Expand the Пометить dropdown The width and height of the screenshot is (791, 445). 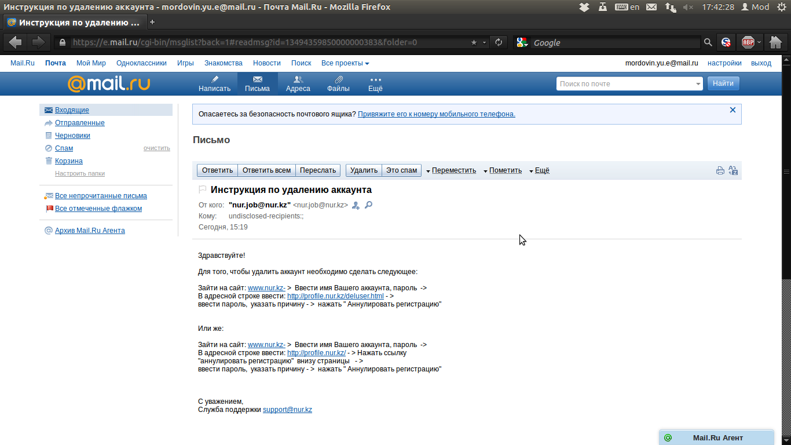(x=502, y=170)
